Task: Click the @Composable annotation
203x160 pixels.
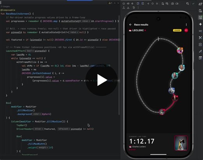Action: [8, 10]
